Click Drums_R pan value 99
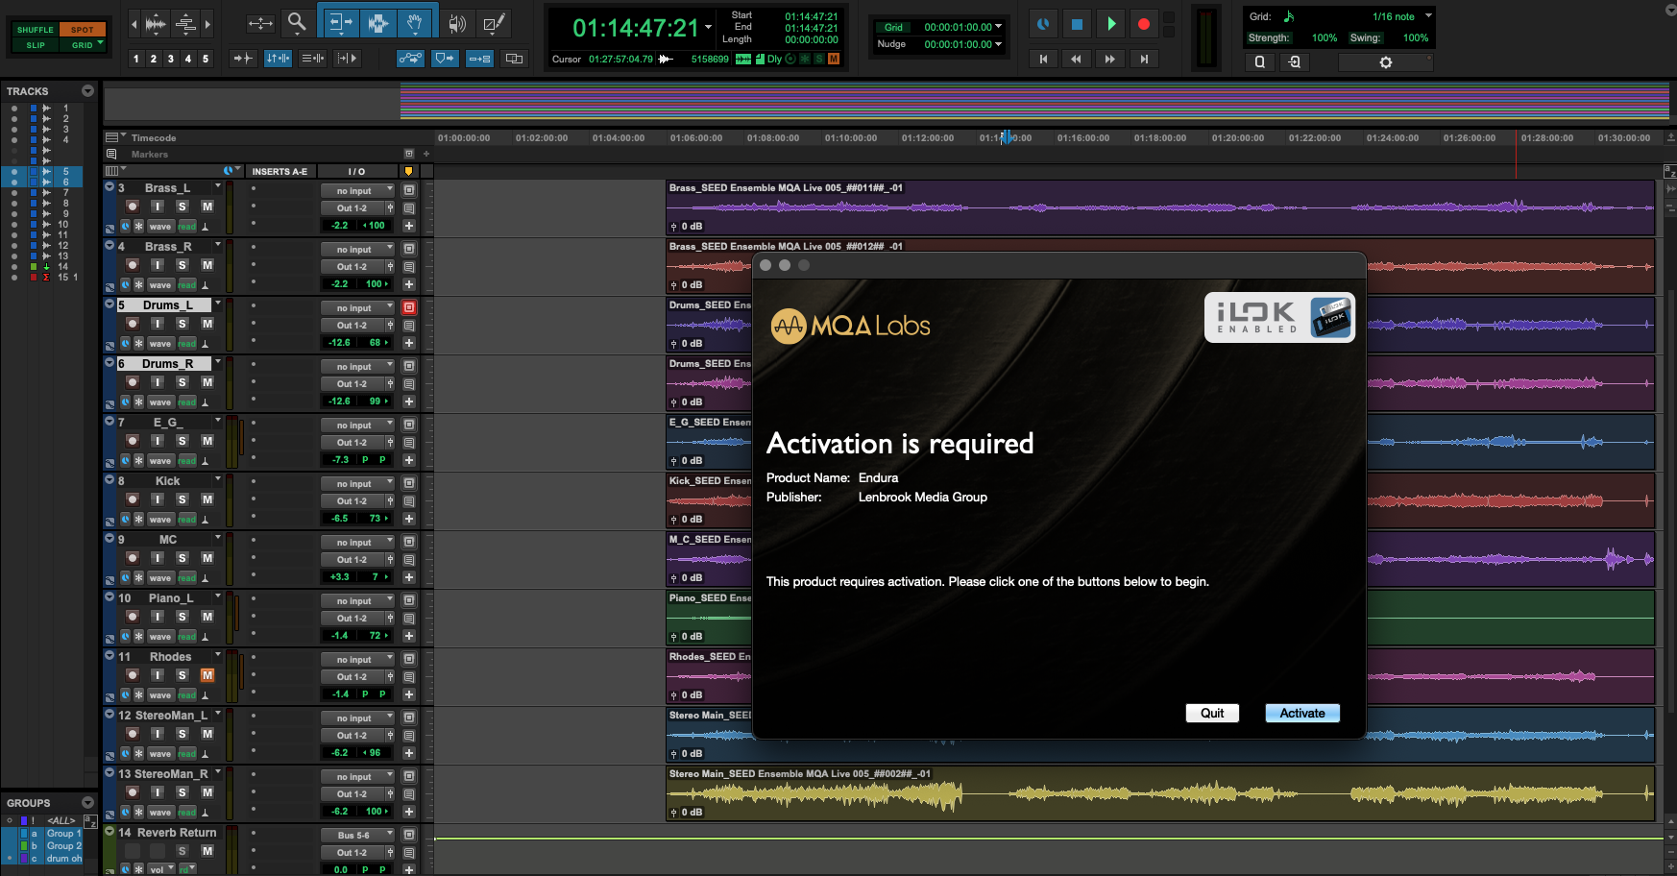 [x=376, y=401]
